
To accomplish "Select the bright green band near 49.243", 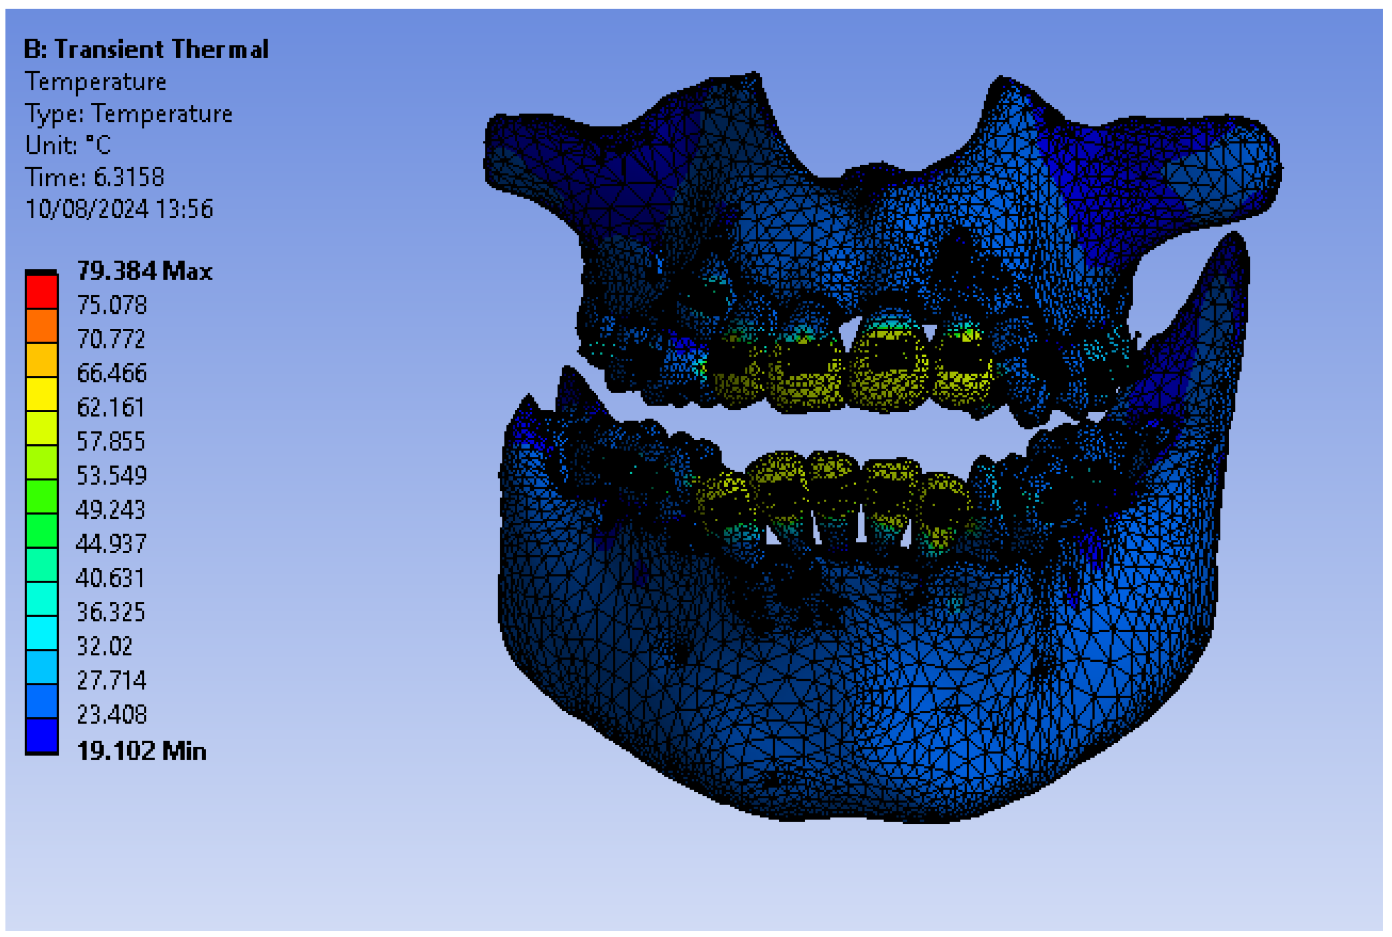I will (x=41, y=496).
